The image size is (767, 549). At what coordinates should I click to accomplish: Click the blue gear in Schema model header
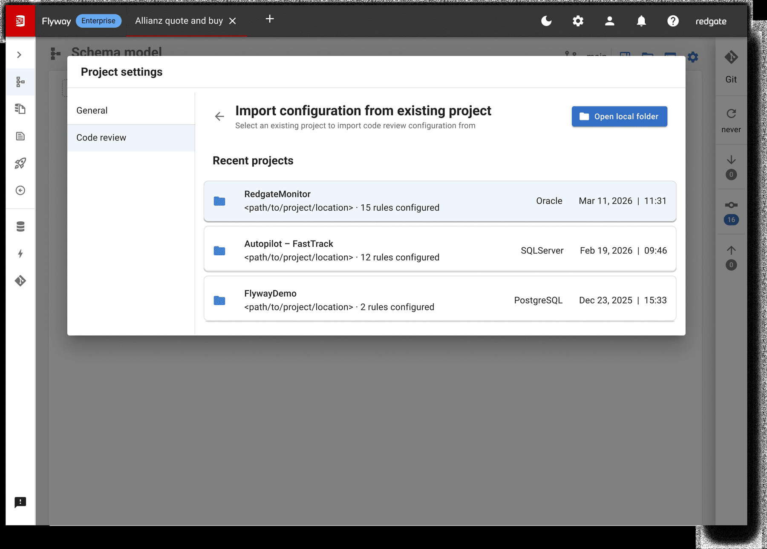pyautogui.click(x=693, y=57)
